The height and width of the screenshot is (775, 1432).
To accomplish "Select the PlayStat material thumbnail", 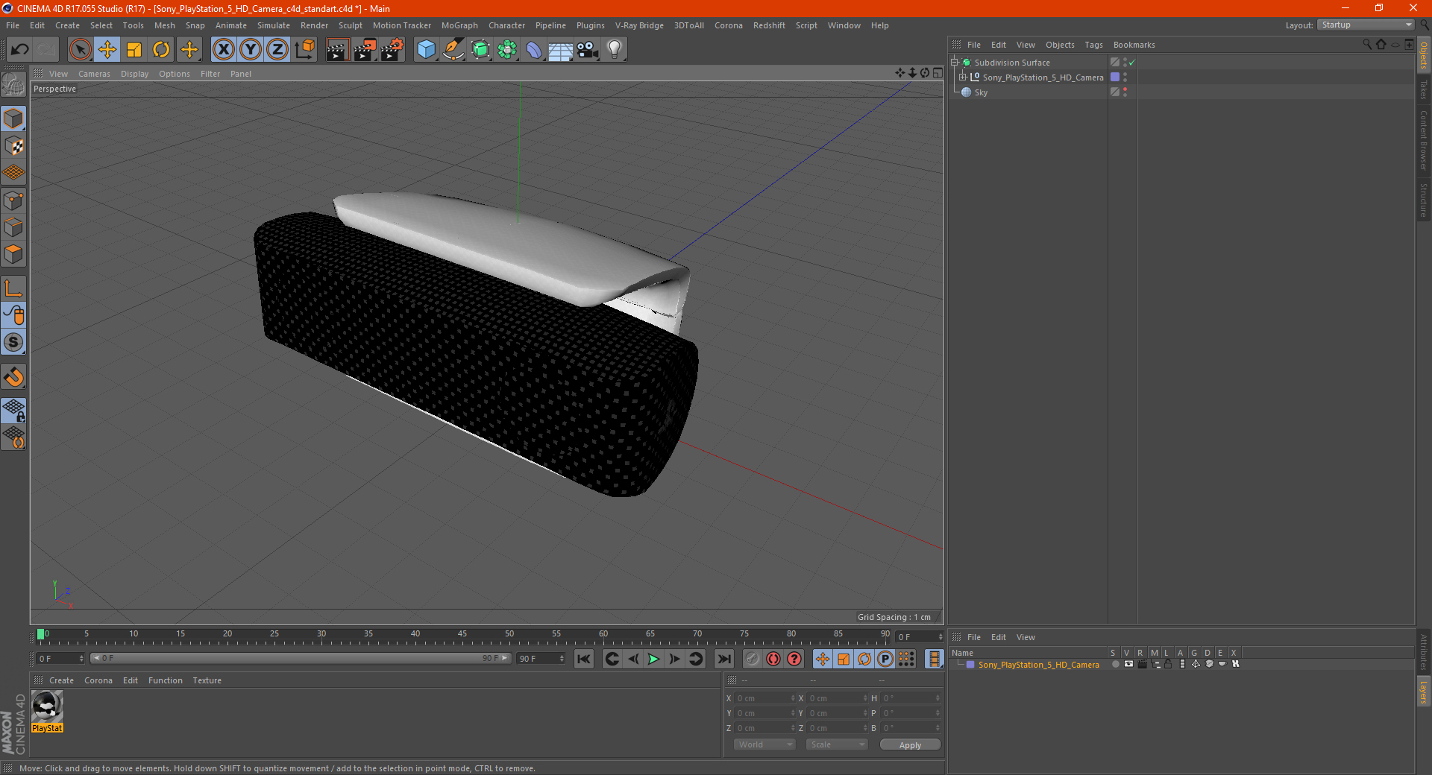I will [47, 706].
